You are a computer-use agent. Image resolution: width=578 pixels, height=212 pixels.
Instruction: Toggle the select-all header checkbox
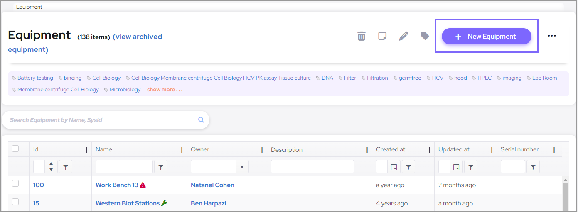click(x=15, y=149)
